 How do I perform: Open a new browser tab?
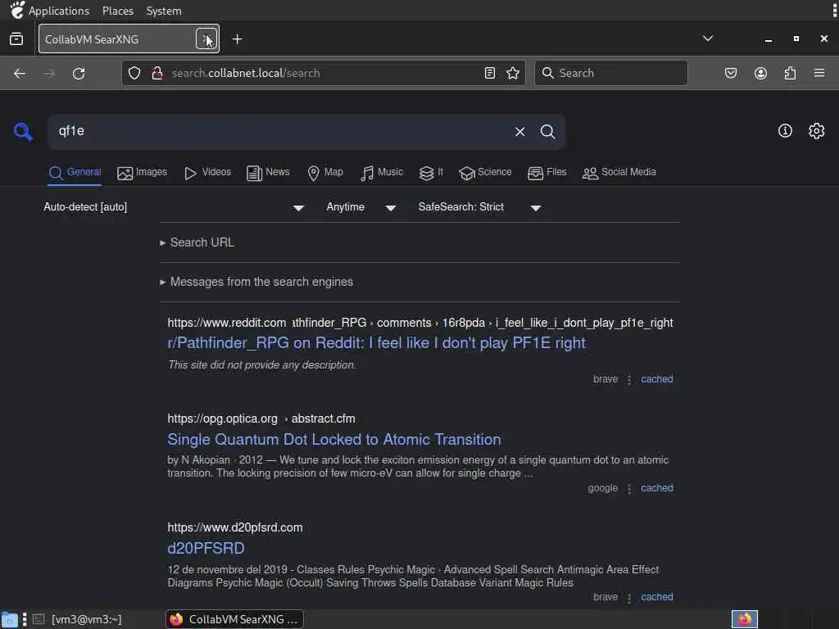(237, 39)
